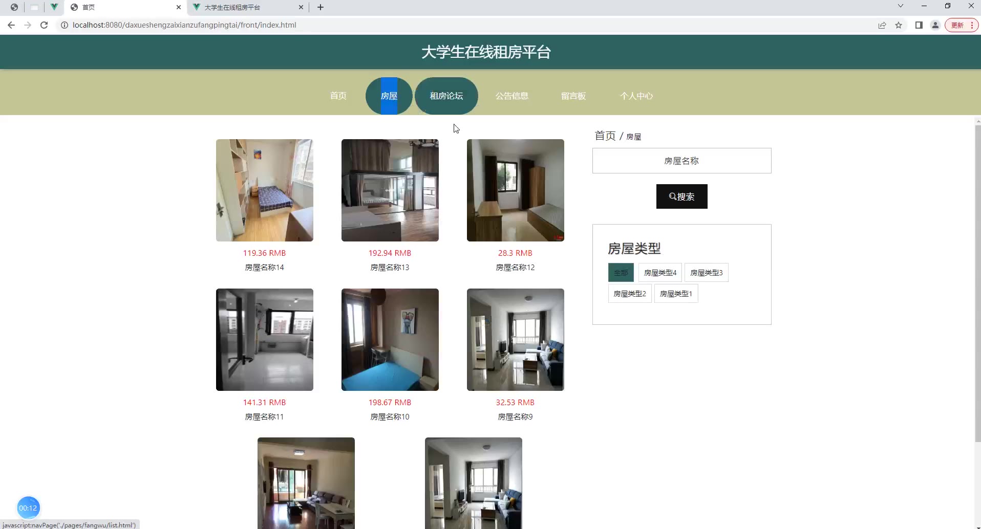Click the 192.94 RMB price
Screen dimensions: 981x529
pyautogui.click(x=390, y=253)
